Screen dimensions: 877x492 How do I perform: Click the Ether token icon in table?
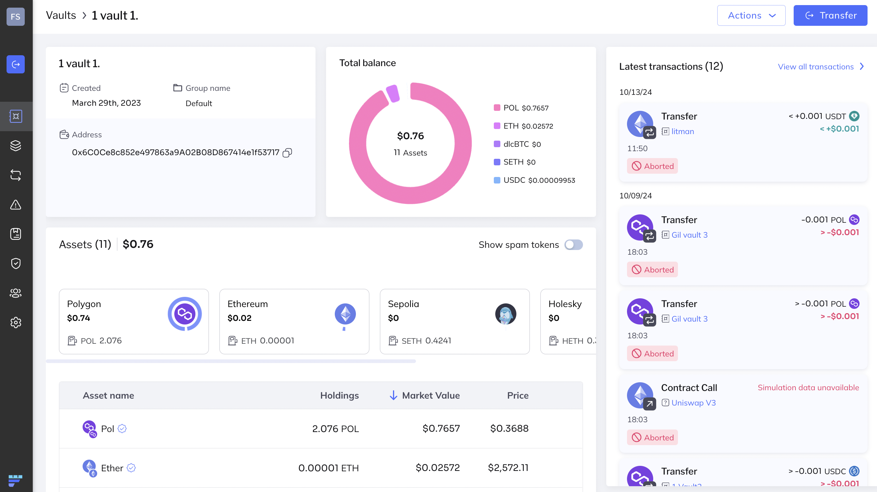pos(90,468)
